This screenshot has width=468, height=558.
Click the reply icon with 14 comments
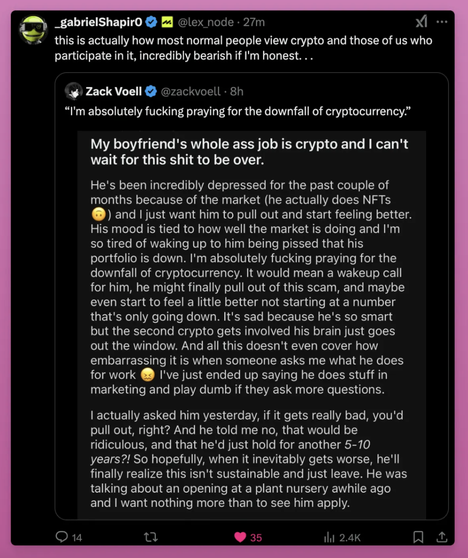[x=62, y=537]
